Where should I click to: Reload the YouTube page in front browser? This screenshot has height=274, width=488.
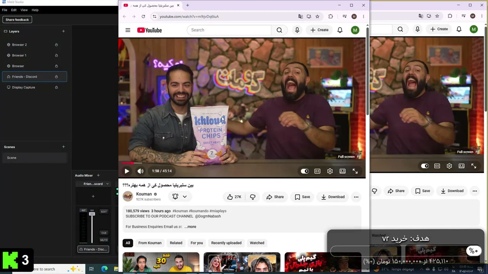click(x=143, y=16)
